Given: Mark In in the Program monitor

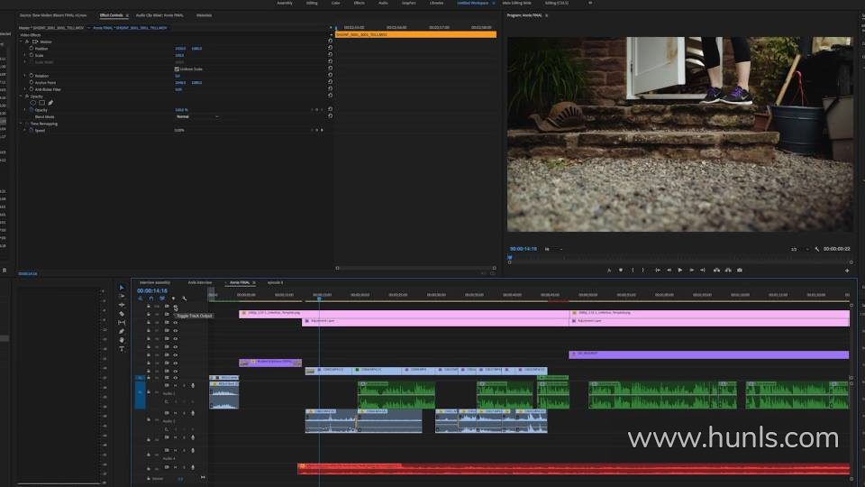Looking at the screenshot, I should pos(633,270).
